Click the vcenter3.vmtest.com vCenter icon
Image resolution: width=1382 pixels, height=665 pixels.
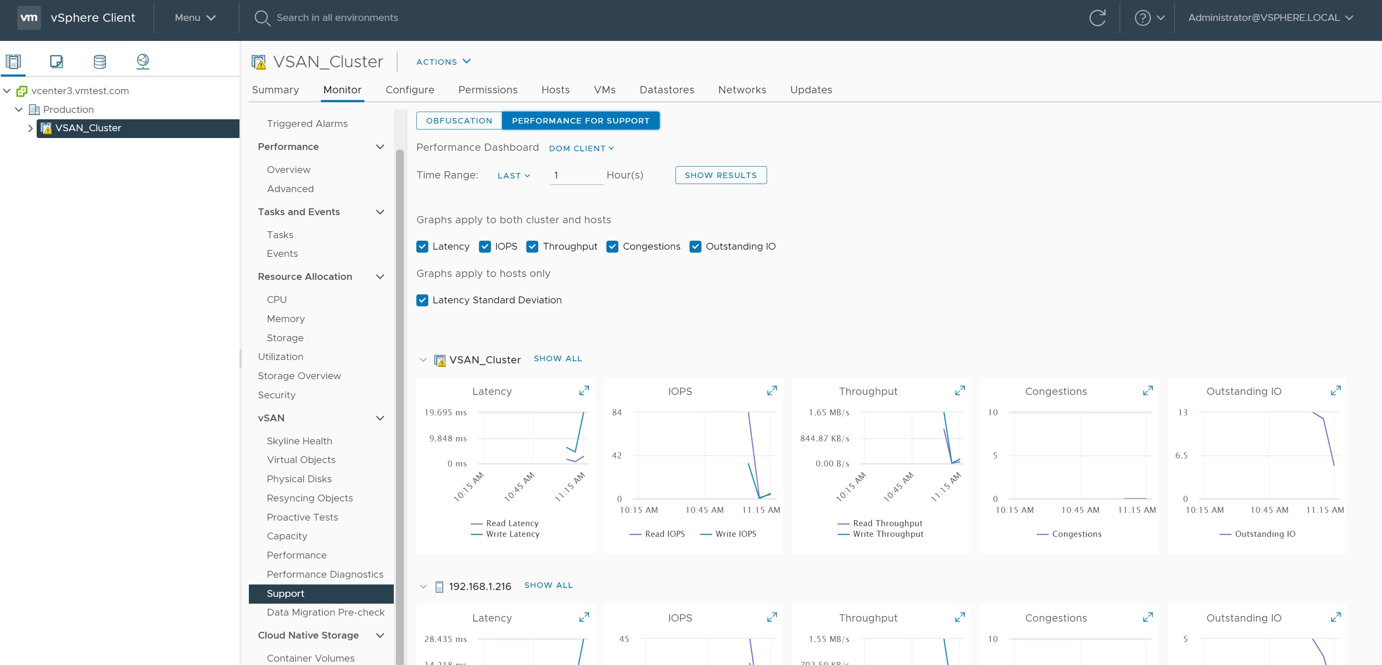point(21,91)
